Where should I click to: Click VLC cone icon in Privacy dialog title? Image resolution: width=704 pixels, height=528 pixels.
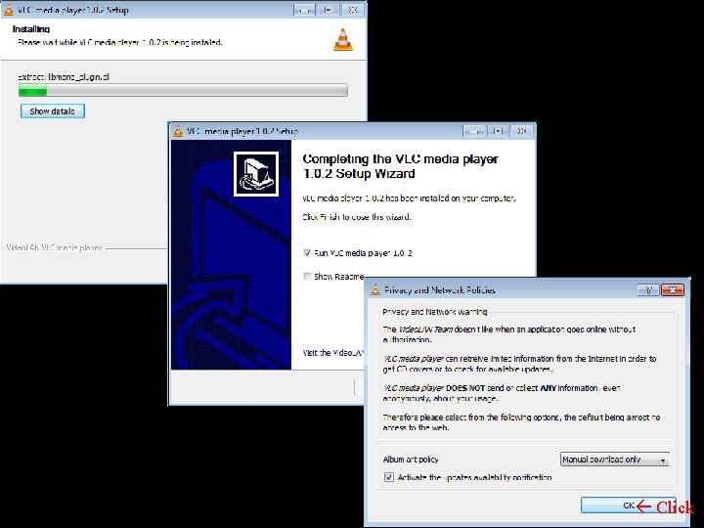374,290
